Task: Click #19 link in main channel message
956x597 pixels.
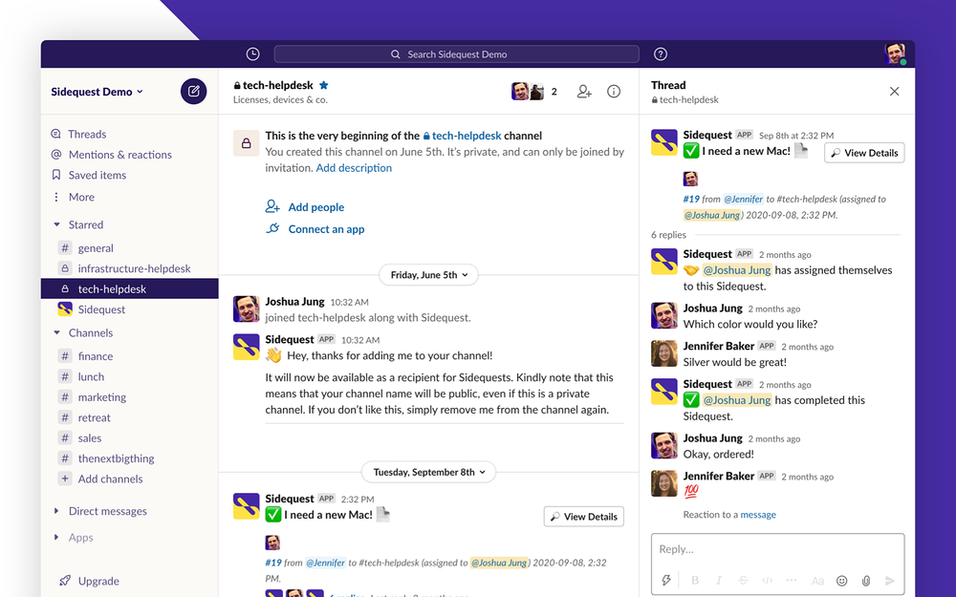Action: coord(273,563)
